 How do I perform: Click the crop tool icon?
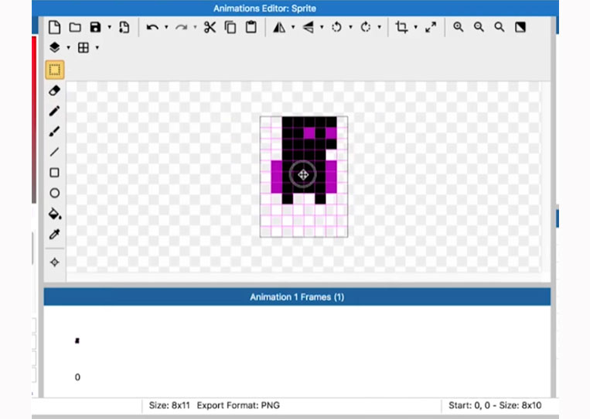coord(401,27)
